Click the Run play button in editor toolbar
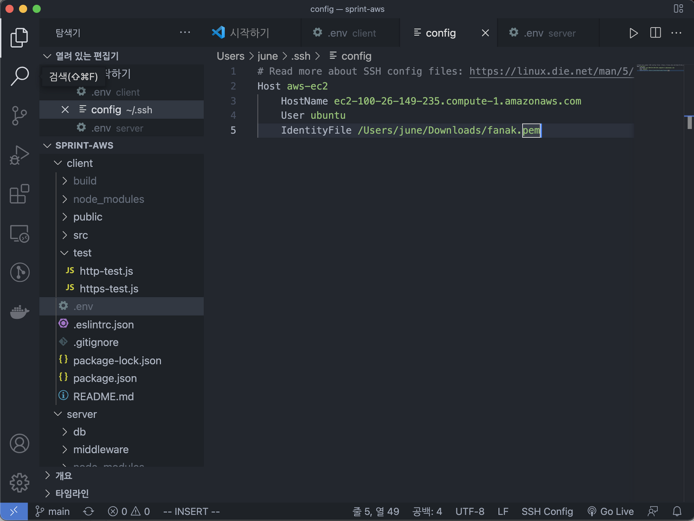The width and height of the screenshot is (694, 521). 633,33
